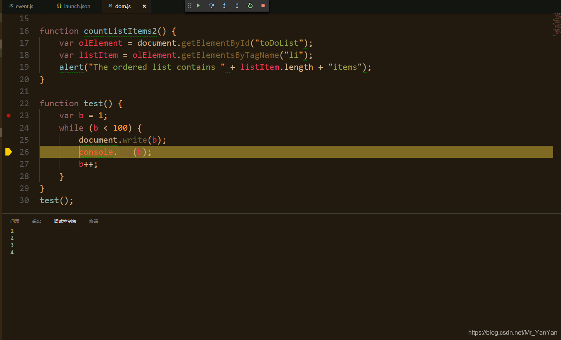Open the 终端 (Terminal) panel tab

pos(93,221)
